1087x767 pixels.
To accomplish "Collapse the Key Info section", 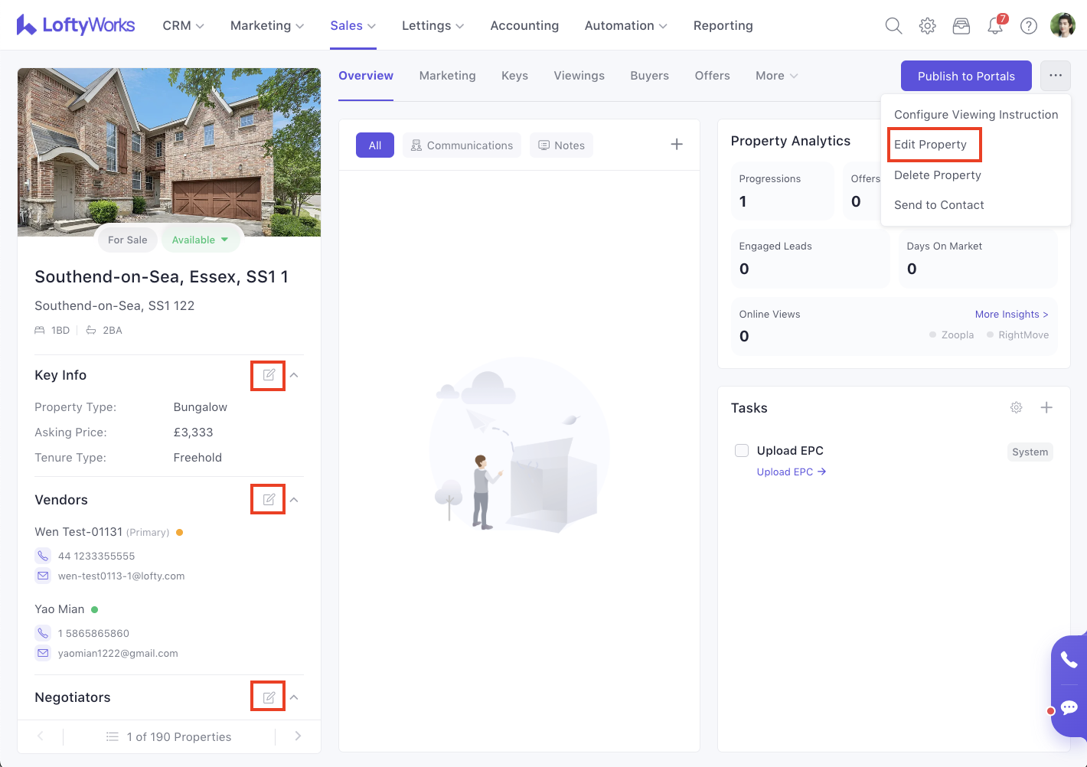I will (294, 375).
